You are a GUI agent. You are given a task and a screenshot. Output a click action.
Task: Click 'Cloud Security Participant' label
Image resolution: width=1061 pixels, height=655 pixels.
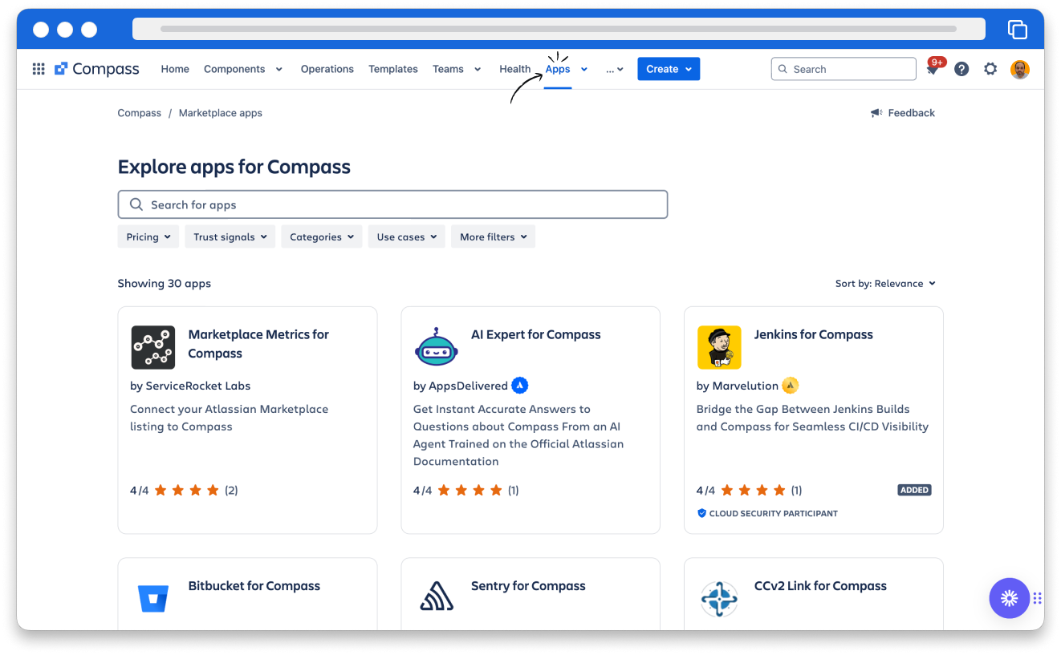point(774,513)
